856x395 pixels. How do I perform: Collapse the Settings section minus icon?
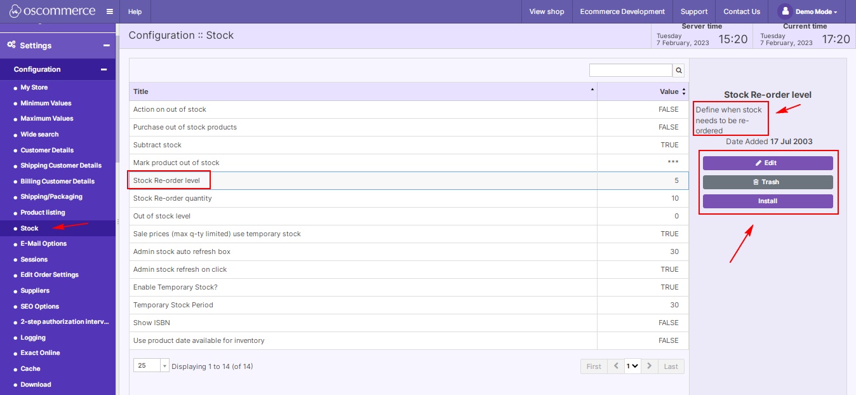(x=107, y=45)
